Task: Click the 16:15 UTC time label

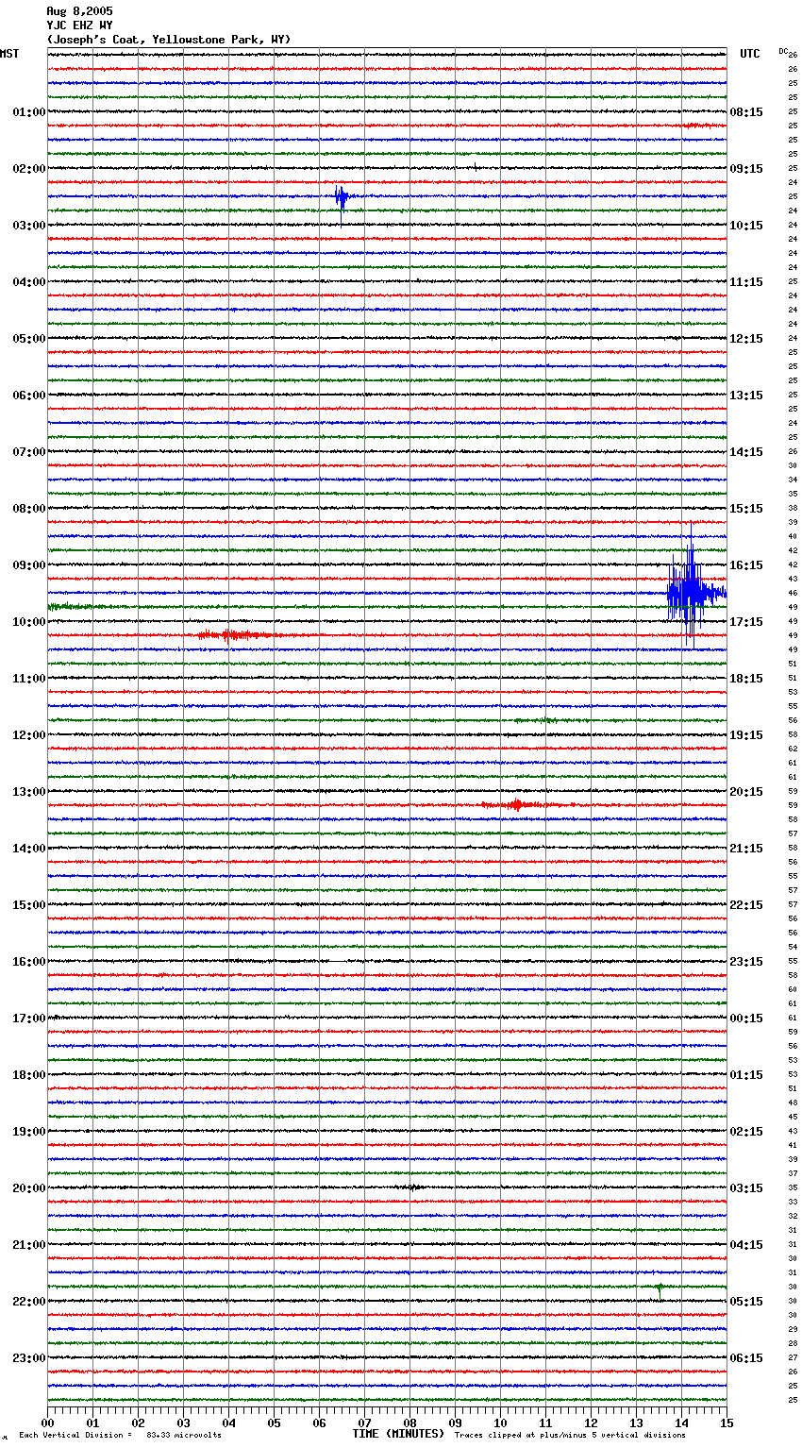Action: [x=746, y=565]
